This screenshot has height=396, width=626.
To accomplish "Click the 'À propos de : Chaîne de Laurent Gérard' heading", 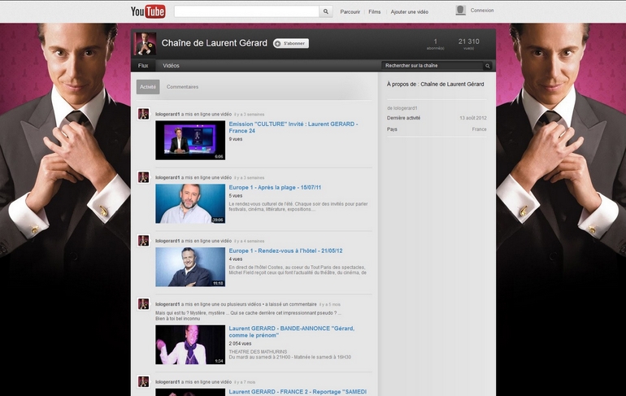I will [x=435, y=85].
